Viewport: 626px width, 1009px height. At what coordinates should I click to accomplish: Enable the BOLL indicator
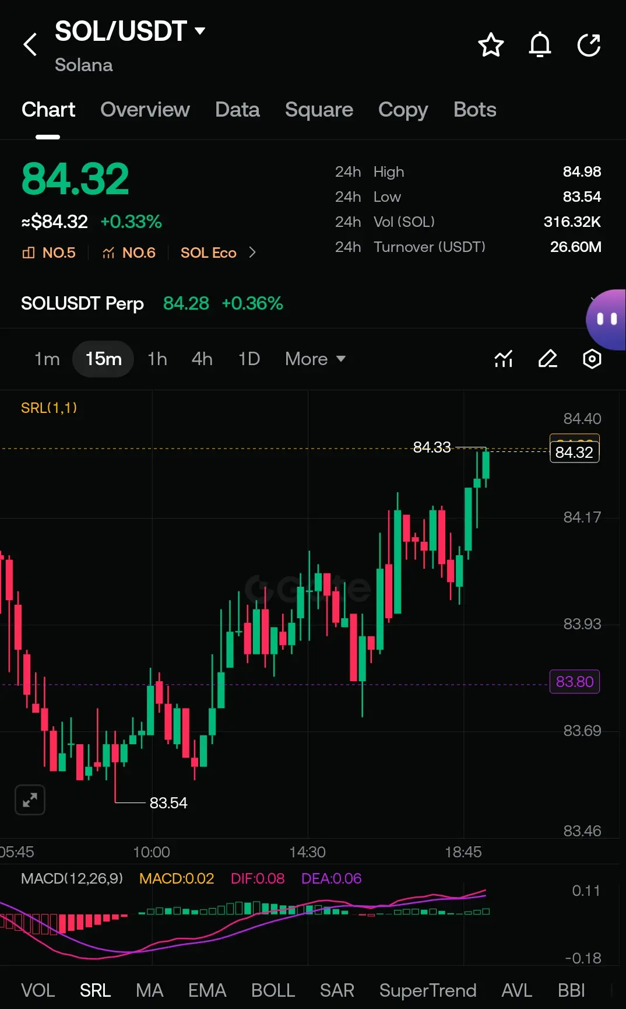click(x=273, y=990)
